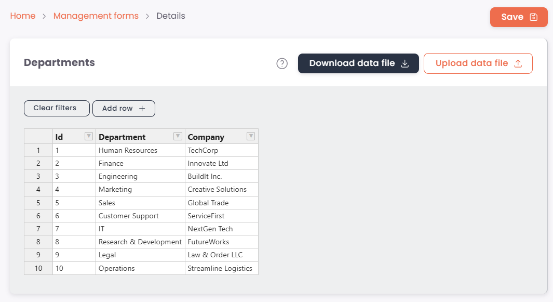The height and width of the screenshot is (302, 553).
Task: Open the Id column filter dropdown
Action: 89,136
